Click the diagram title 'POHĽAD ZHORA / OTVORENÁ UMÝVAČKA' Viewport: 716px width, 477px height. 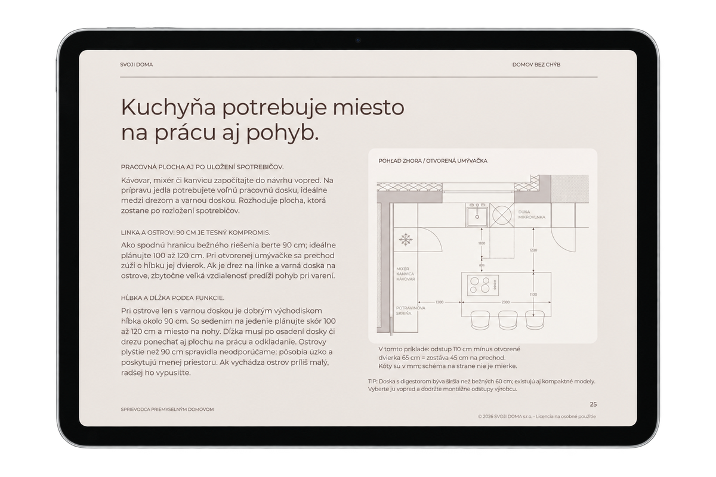click(x=433, y=161)
